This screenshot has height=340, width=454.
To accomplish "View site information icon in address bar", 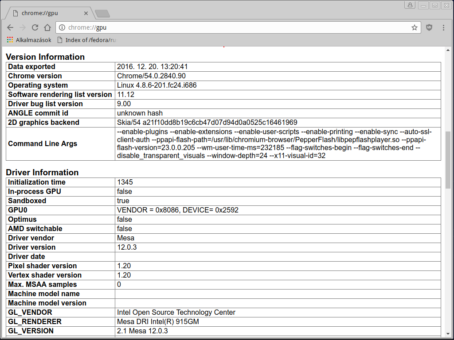I will (x=62, y=27).
